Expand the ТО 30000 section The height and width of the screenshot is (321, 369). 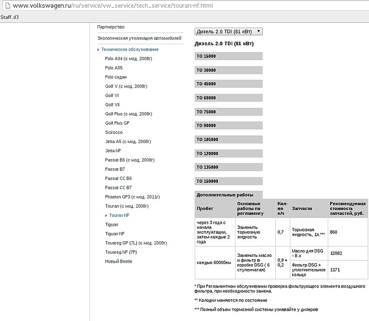click(229, 70)
